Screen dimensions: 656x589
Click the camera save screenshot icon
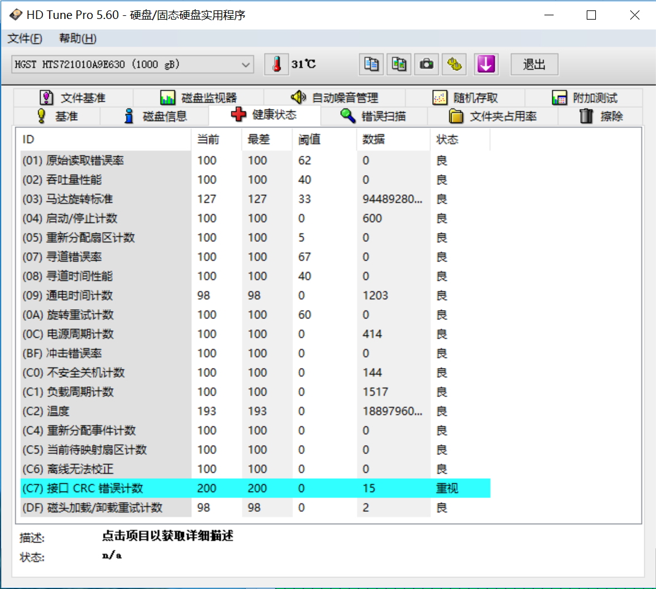[x=427, y=64]
